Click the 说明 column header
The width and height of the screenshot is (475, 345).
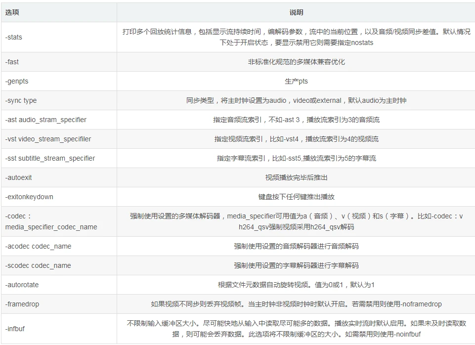pos(295,14)
